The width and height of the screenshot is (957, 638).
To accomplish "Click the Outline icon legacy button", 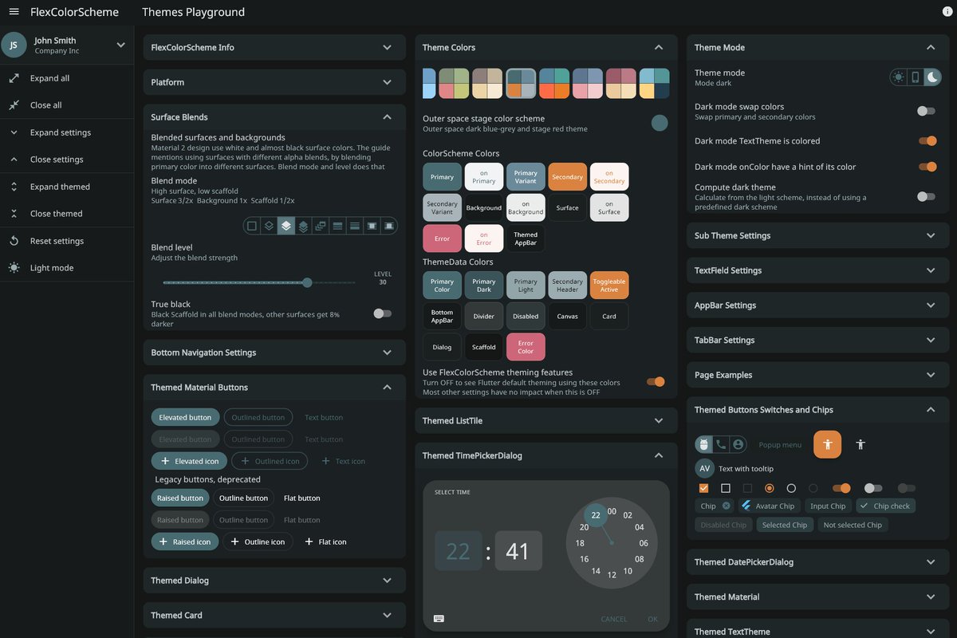I will [x=258, y=542].
